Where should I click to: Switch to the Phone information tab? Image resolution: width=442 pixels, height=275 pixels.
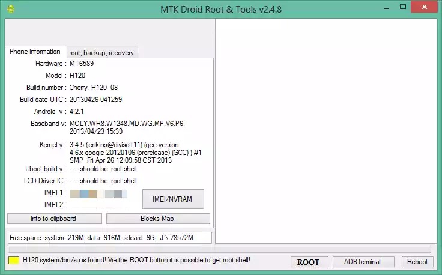point(35,52)
